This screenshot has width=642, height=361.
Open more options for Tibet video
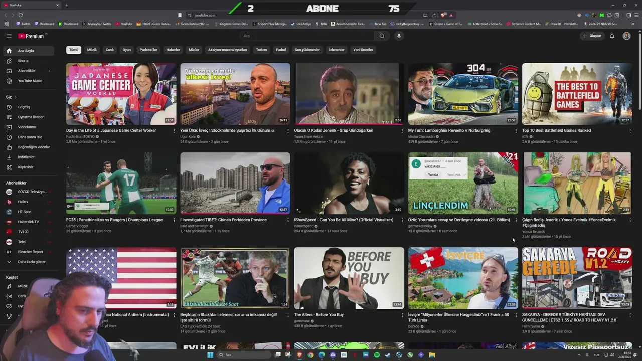pyautogui.click(x=288, y=220)
